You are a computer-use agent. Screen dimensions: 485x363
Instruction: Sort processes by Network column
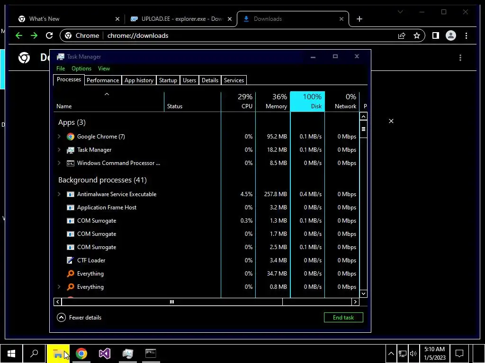342,101
